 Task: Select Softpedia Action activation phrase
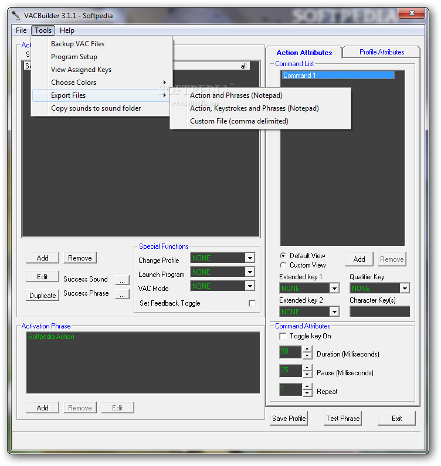click(x=51, y=337)
